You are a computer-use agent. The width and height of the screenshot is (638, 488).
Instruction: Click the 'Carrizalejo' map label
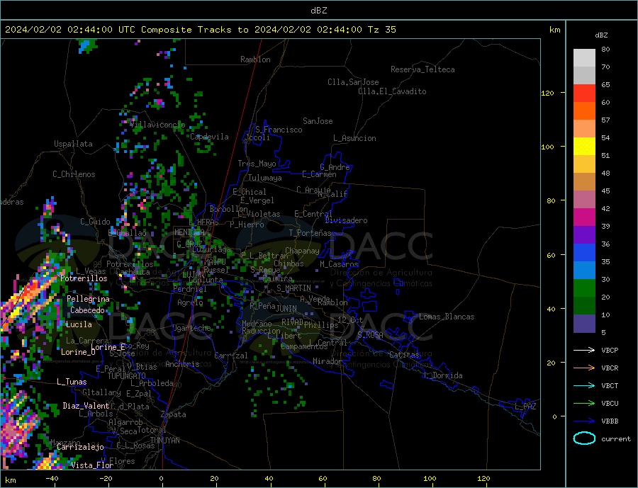[x=80, y=448]
